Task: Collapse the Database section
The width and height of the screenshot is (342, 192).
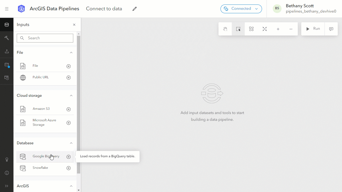Action: coord(71,143)
